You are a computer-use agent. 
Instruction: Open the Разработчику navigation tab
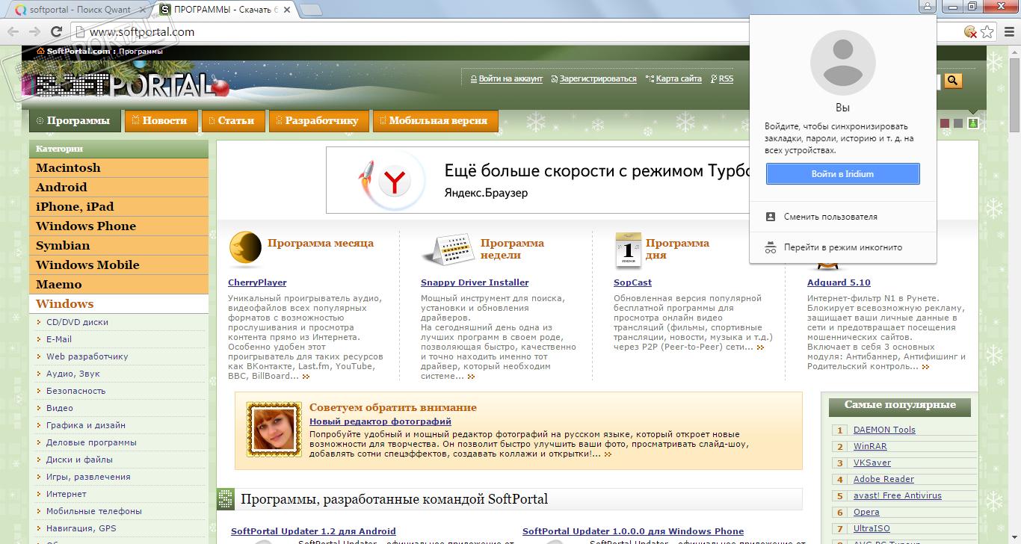(x=318, y=120)
